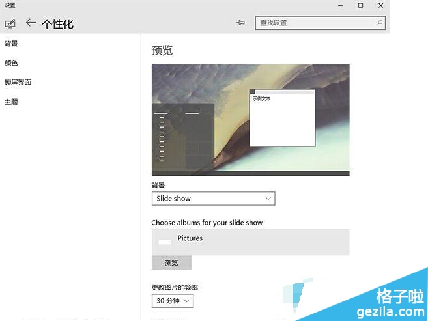
Task: Click the 更改图片的频率 label
Action: [175, 287]
